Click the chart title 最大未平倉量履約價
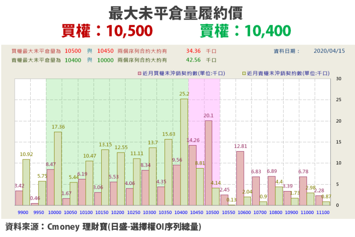The width and height of the screenshot is (355, 237). pos(176,13)
